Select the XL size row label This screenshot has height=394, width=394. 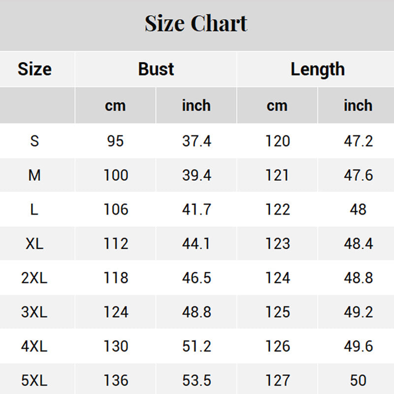34,244
